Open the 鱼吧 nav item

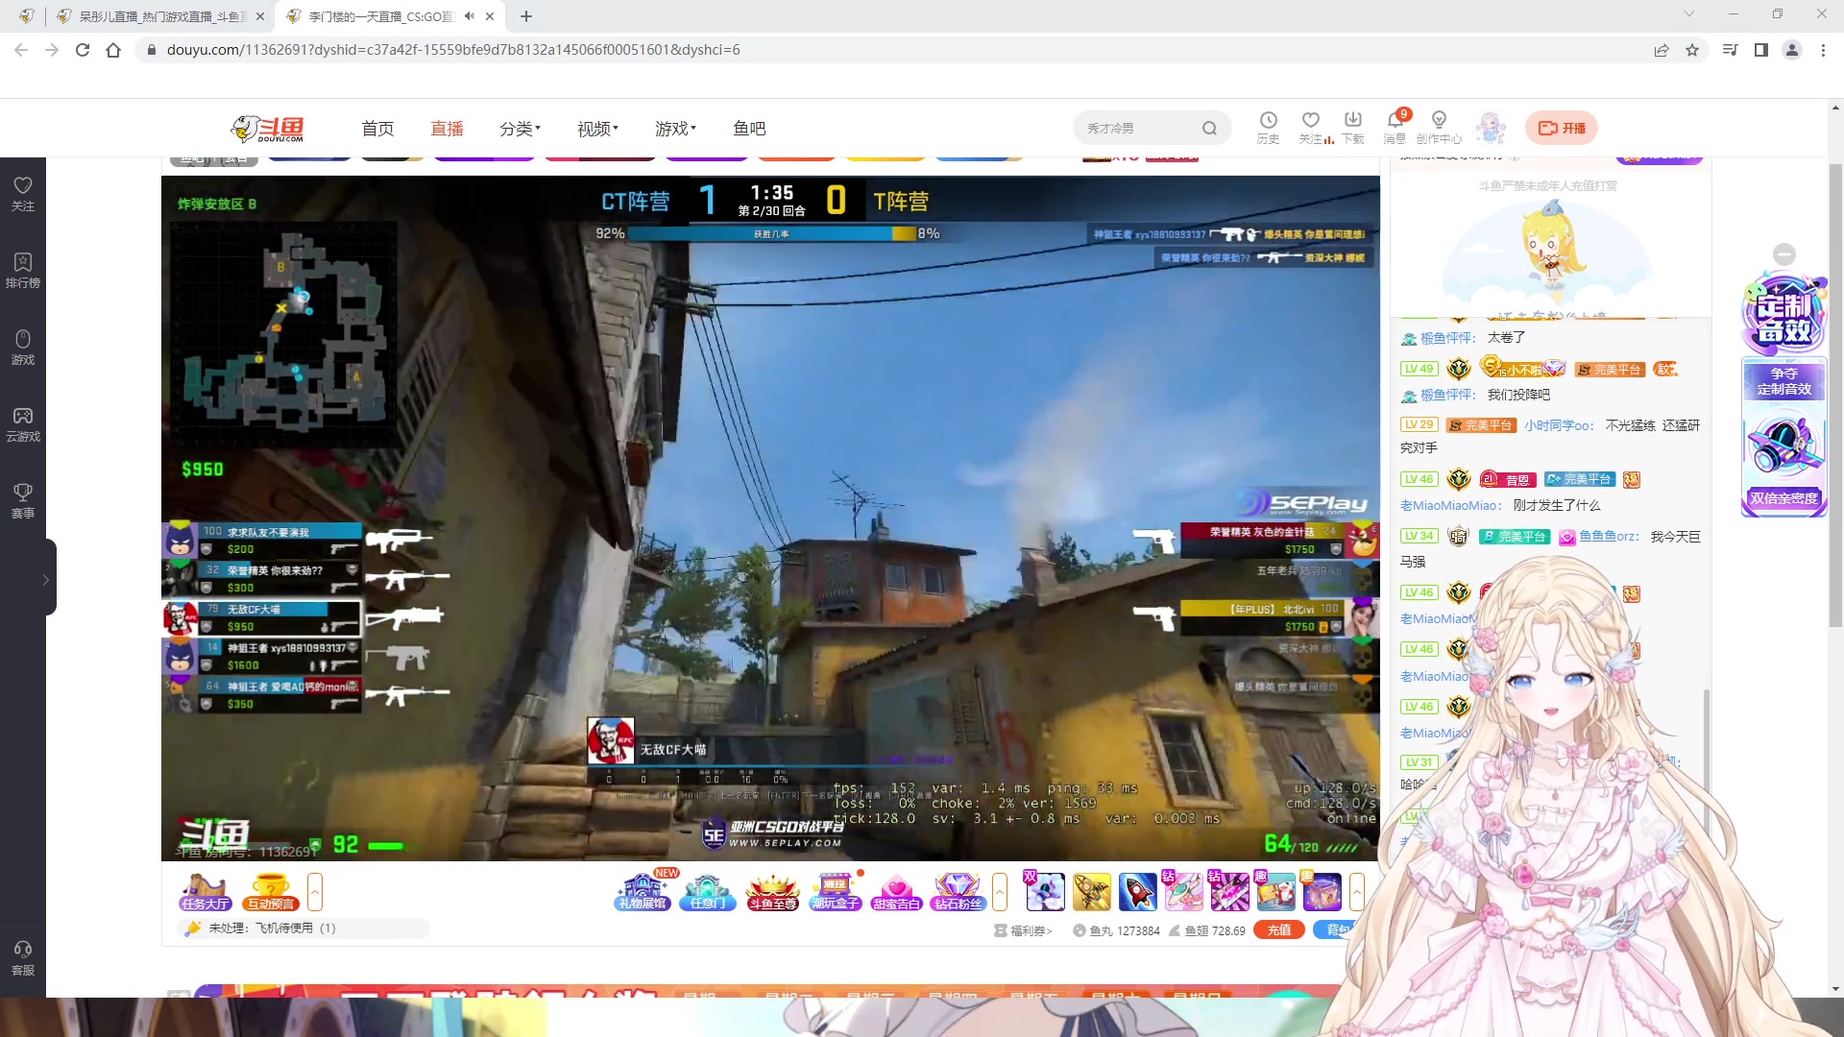pos(749,129)
